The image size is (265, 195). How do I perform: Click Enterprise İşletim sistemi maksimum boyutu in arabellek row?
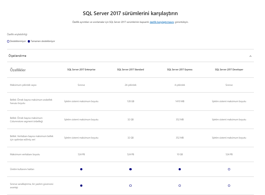pyautogui.click(x=81, y=102)
